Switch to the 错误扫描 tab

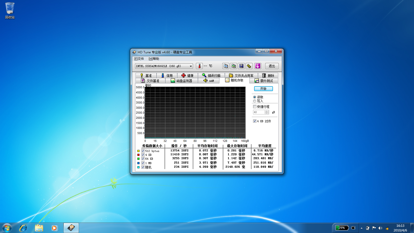tap(211, 76)
